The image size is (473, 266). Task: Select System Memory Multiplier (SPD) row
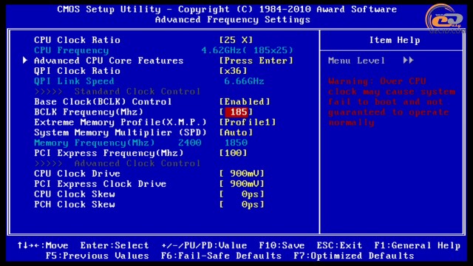[120, 132]
